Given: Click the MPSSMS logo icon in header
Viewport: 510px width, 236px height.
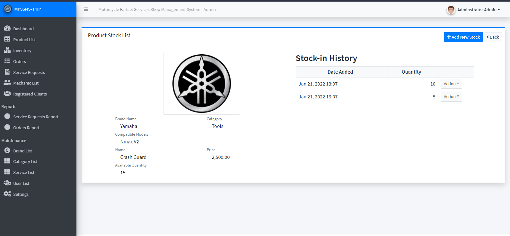Looking at the screenshot, I should coord(7,9).
